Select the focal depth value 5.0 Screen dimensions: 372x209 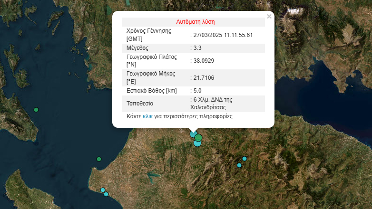[x=197, y=91]
